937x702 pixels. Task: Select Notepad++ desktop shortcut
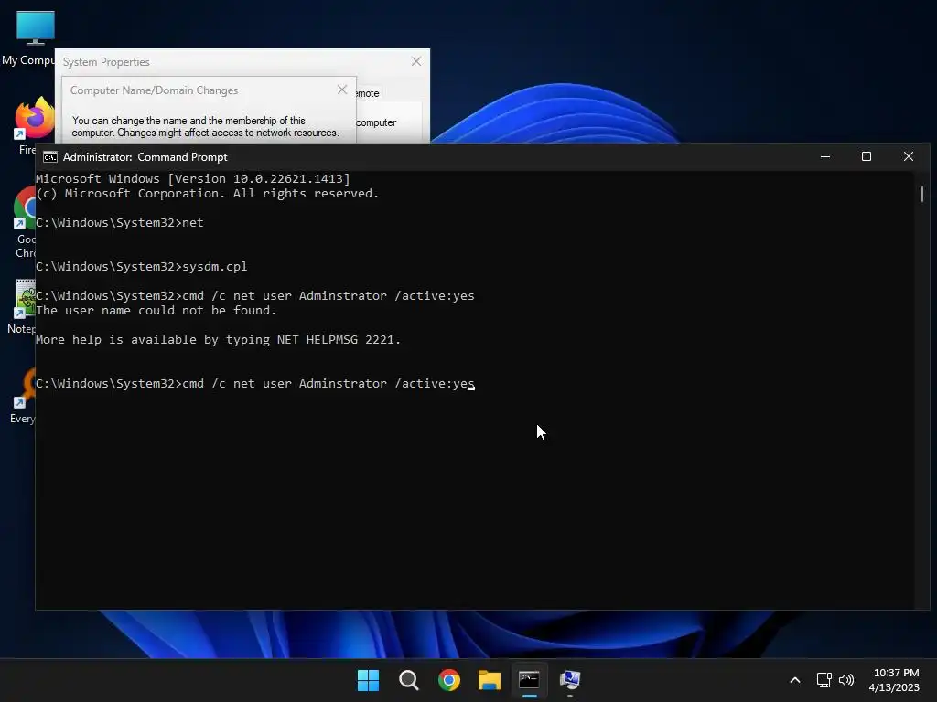pyautogui.click(x=23, y=307)
